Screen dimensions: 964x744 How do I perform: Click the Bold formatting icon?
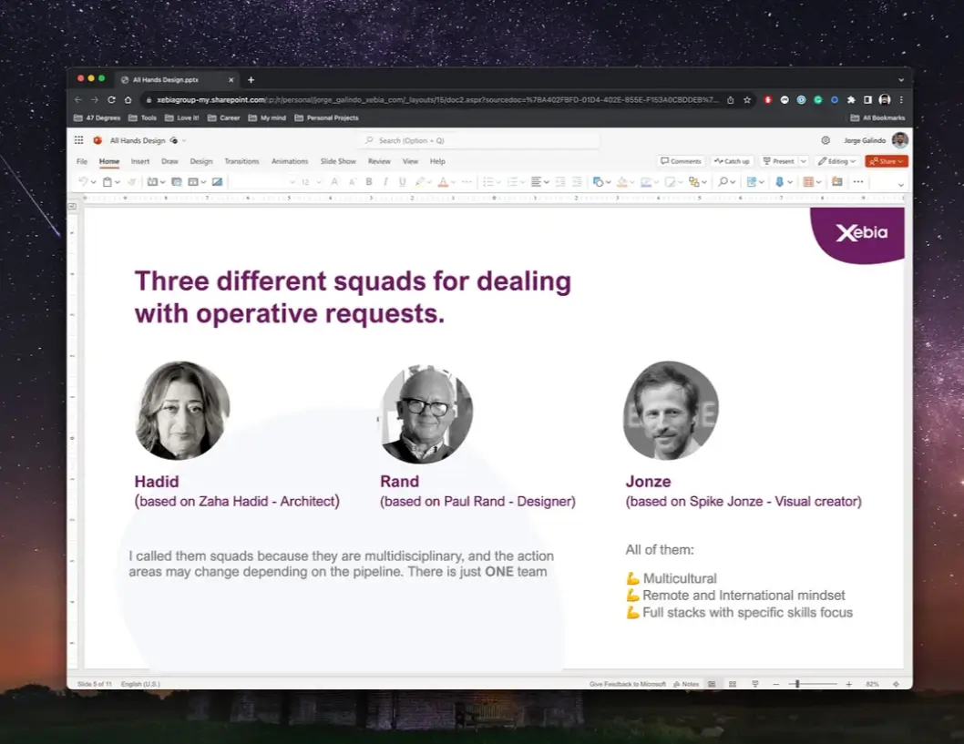369,182
